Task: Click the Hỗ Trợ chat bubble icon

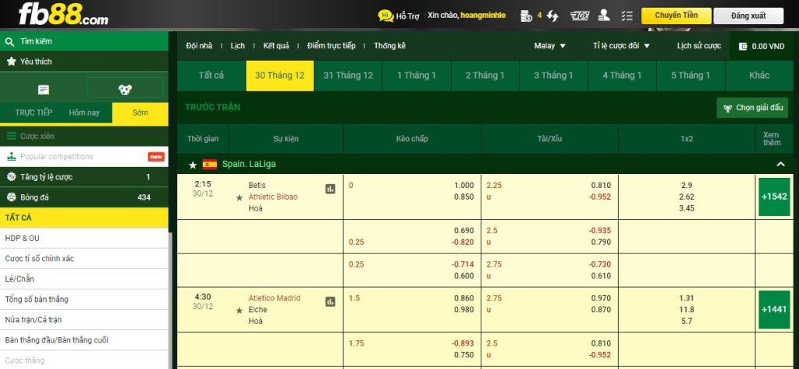Action: click(x=385, y=16)
